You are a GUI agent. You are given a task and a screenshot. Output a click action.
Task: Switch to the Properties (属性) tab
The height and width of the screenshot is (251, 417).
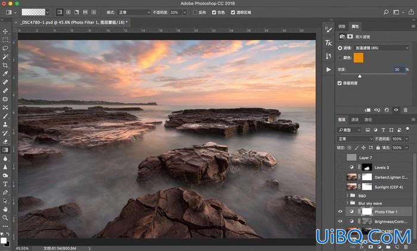pos(355,26)
